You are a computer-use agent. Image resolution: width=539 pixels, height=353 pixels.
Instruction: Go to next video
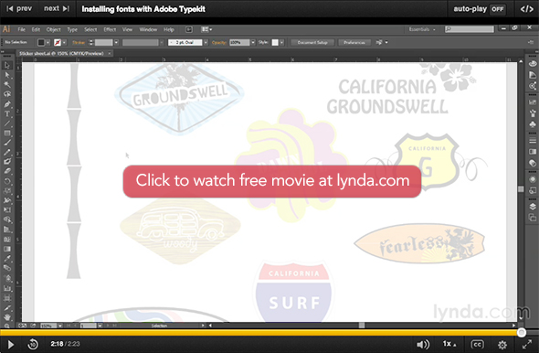click(x=57, y=8)
